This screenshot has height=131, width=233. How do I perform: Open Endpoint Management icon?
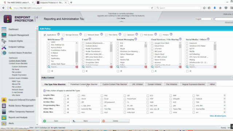[4, 35]
